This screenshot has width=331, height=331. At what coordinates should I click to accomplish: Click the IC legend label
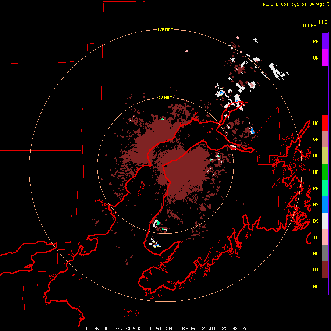coord(316,238)
